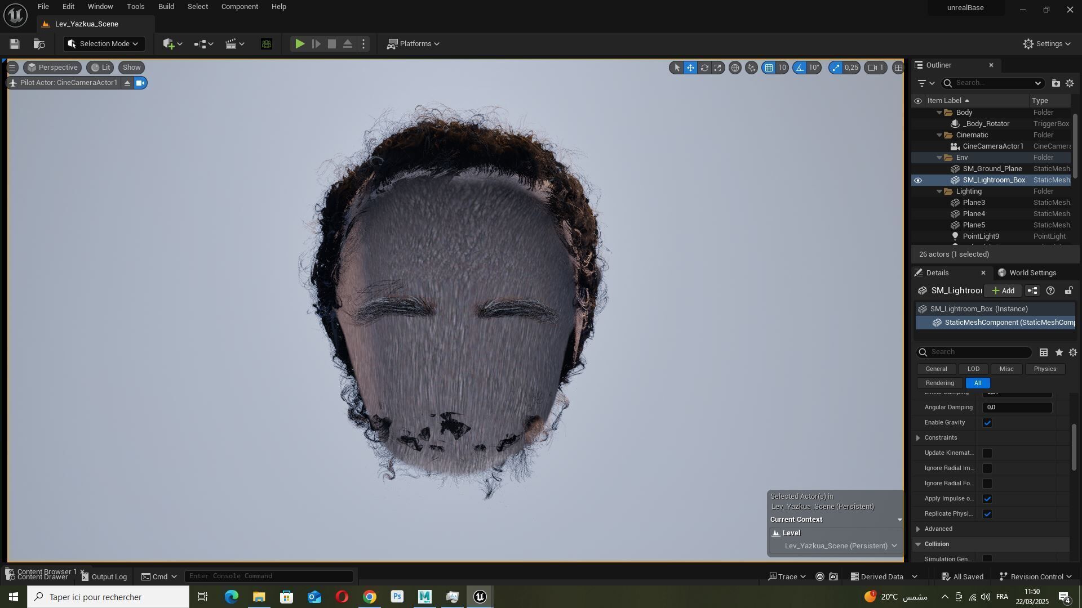The height and width of the screenshot is (608, 1082).
Task: Open Outliner settings gear
Action: click(x=1070, y=83)
